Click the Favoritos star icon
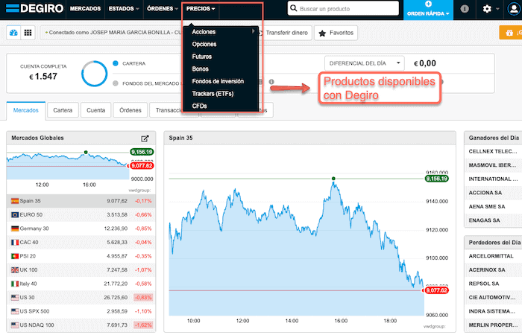Screen dimensions: 522x335 pyautogui.click(x=322, y=33)
